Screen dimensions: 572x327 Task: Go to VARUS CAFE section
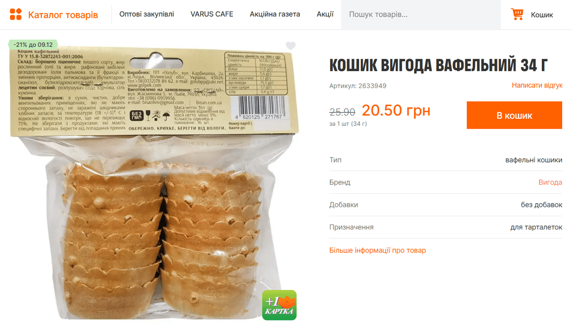[212, 14]
